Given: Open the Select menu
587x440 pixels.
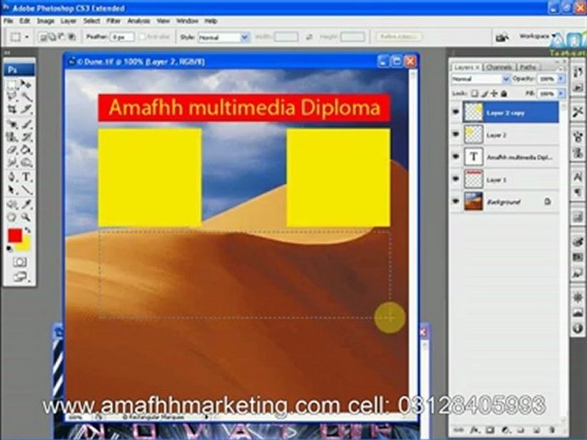Looking at the screenshot, I should [x=92, y=21].
